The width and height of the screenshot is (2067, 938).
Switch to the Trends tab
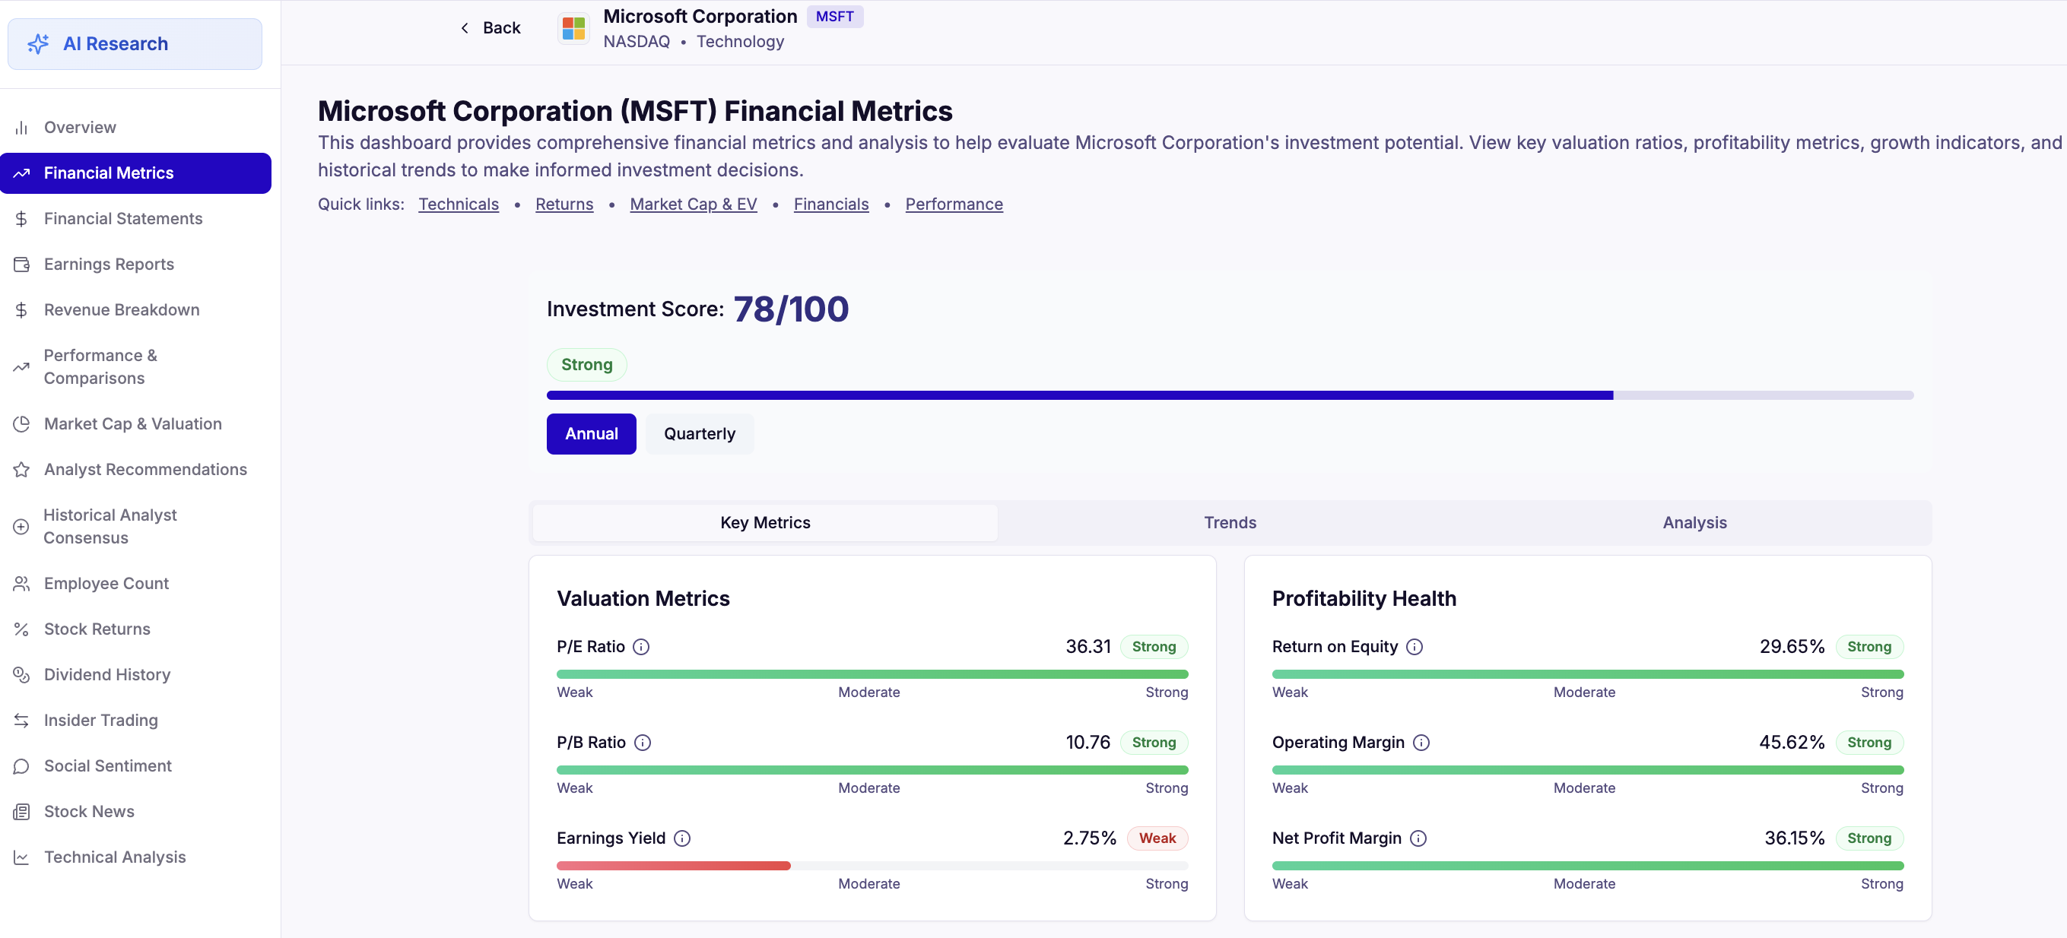click(1229, 523)
